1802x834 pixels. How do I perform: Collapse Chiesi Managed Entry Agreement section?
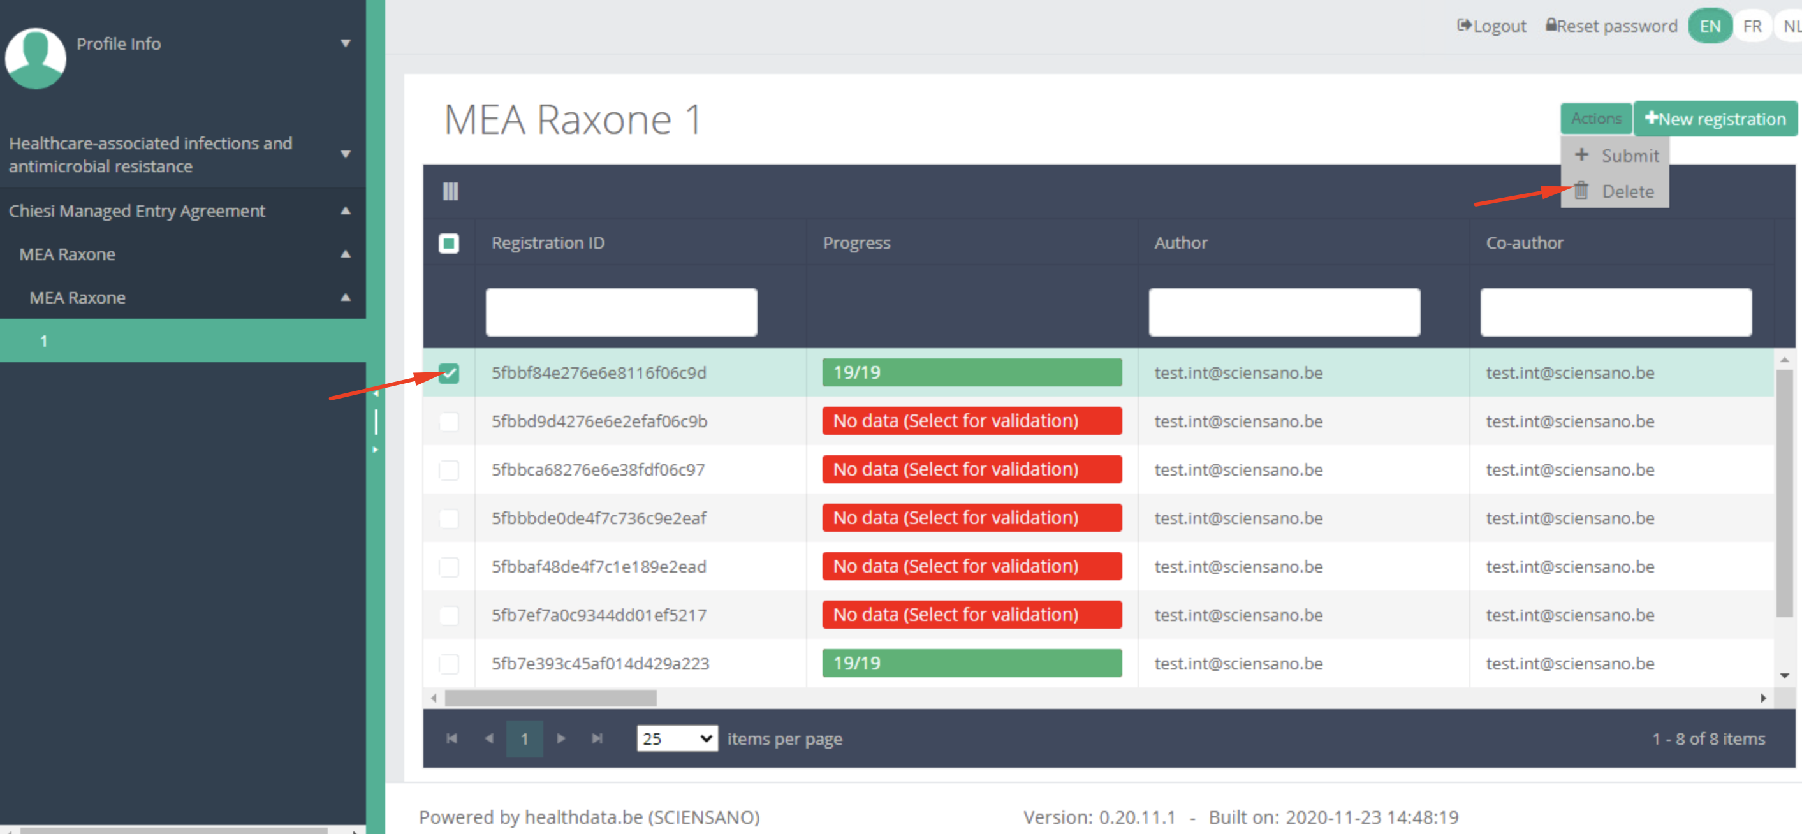345,210
